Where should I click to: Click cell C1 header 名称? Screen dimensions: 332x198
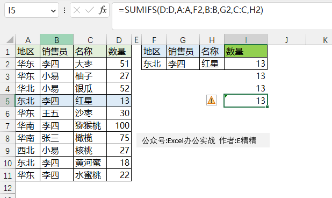point(90,51)
